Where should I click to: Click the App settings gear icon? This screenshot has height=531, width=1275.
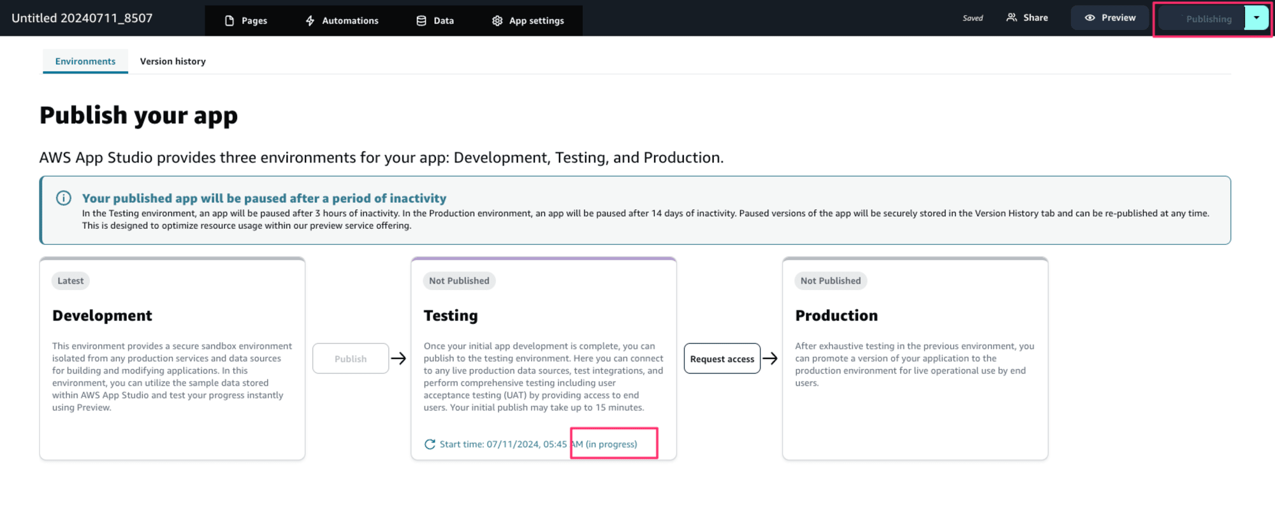pyautogui.click(x=497, y=21)
